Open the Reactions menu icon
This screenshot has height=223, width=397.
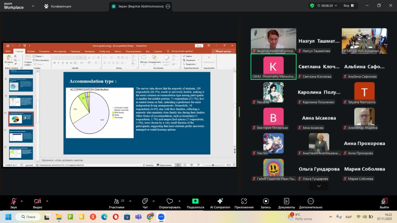pos(169,201)
